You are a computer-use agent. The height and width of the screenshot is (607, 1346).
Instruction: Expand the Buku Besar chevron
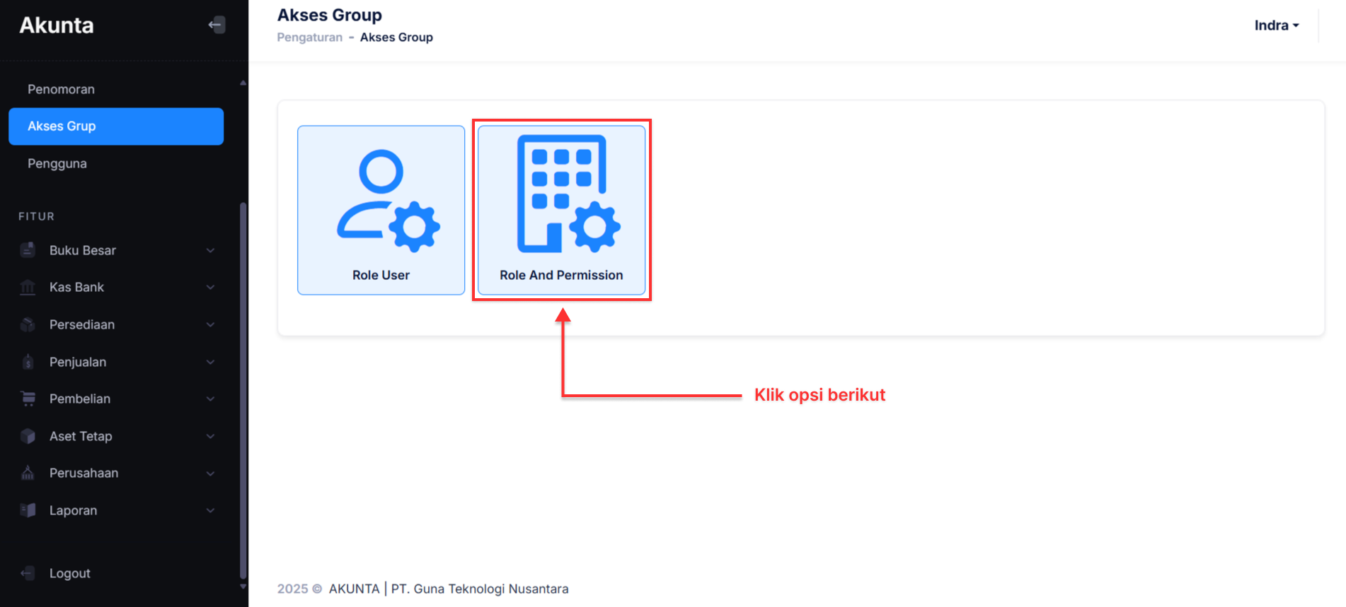(x=210, y=250)
